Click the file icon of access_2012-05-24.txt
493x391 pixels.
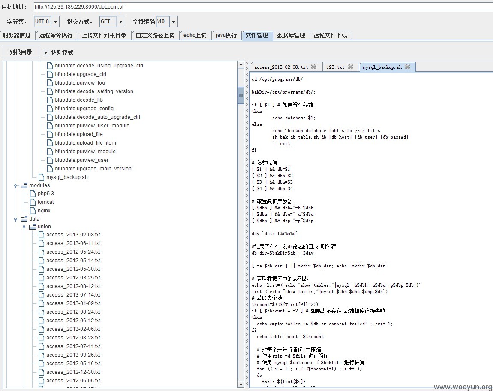[x=41, y=252]
